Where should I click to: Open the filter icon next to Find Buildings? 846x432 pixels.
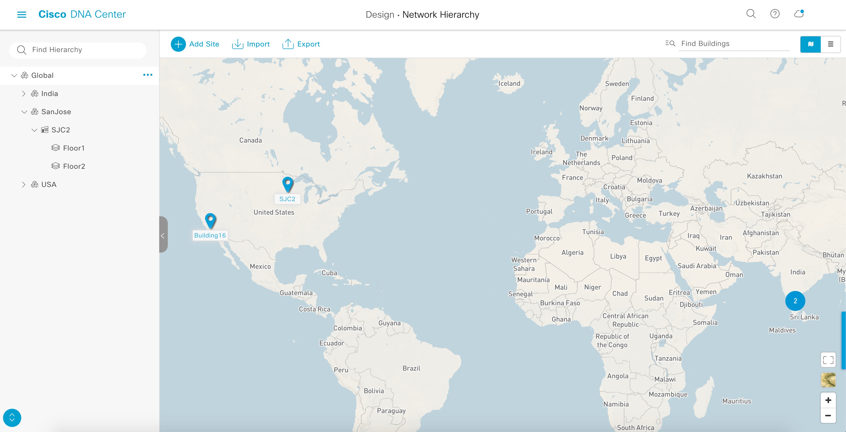click(670, 43)
